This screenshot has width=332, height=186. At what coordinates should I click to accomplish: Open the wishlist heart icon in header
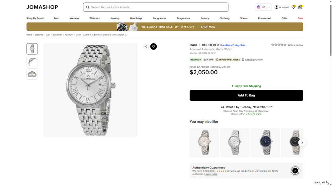[293, 7]
